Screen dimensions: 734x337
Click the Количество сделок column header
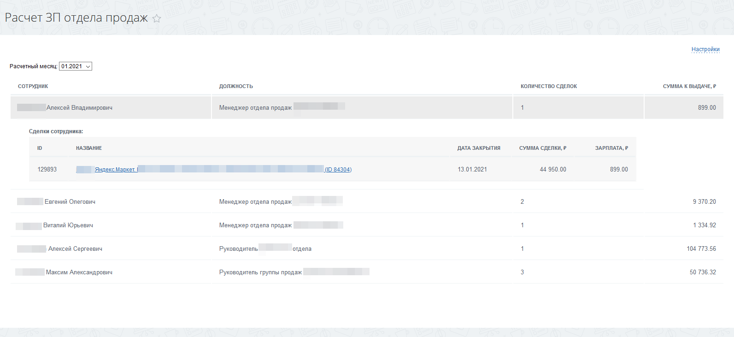(549, 87)
